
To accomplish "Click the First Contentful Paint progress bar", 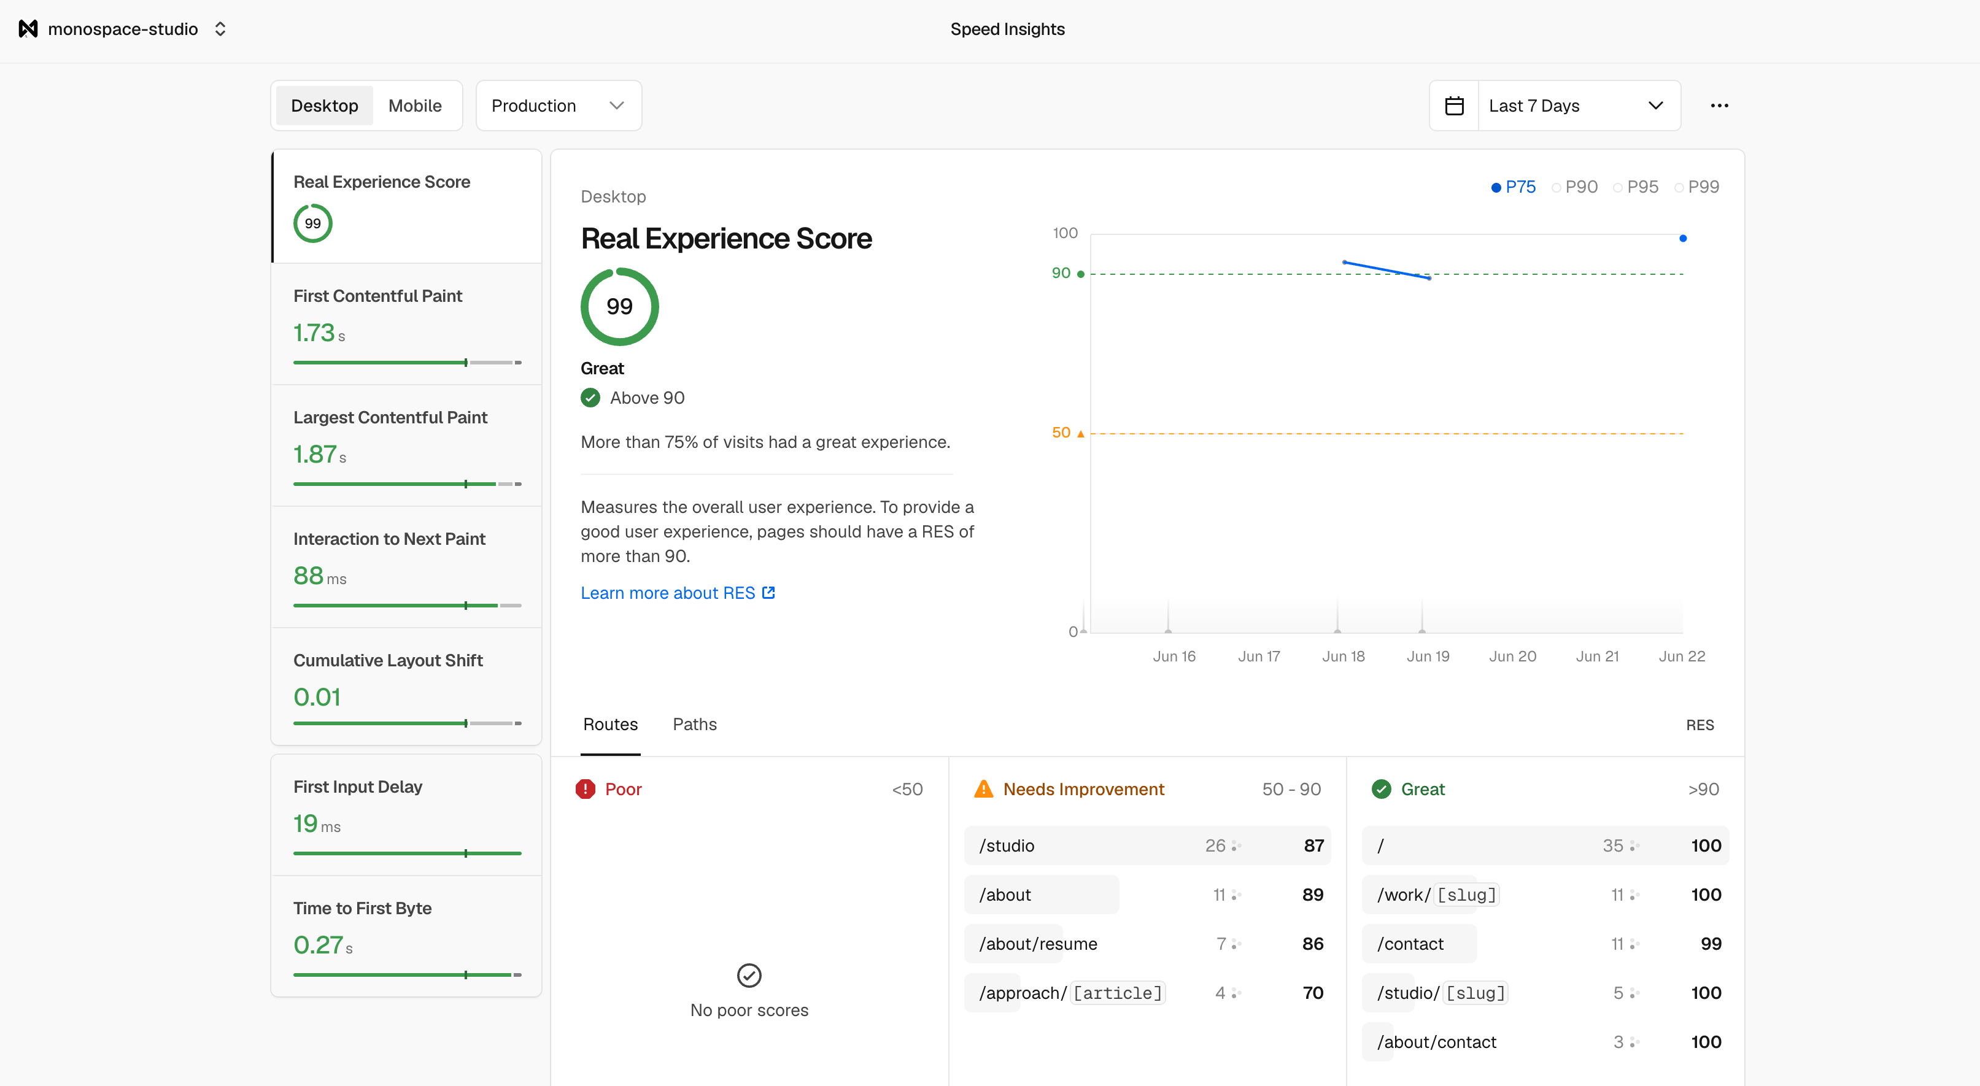I will tap(408, 362).
